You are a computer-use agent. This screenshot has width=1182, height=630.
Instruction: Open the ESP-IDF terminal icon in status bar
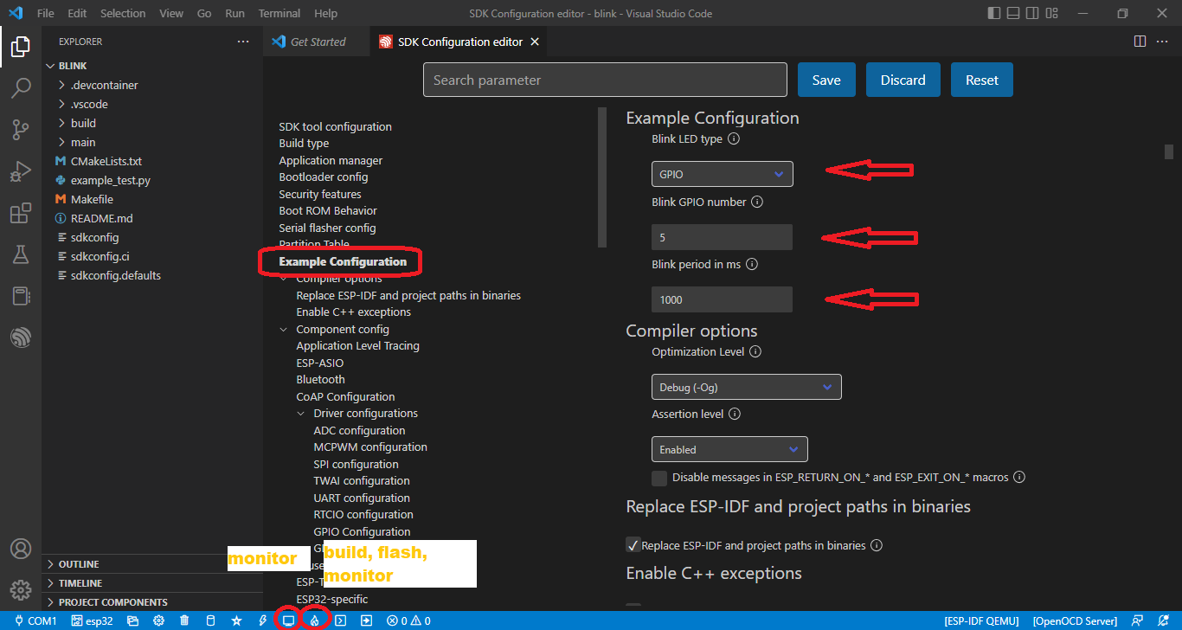pos(342,621)
